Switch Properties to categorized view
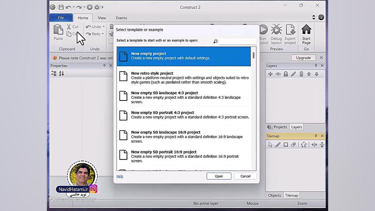 (54, 73)
